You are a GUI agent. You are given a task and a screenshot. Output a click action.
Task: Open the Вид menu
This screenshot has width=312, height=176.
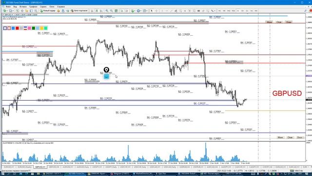[x=15, y=7]
